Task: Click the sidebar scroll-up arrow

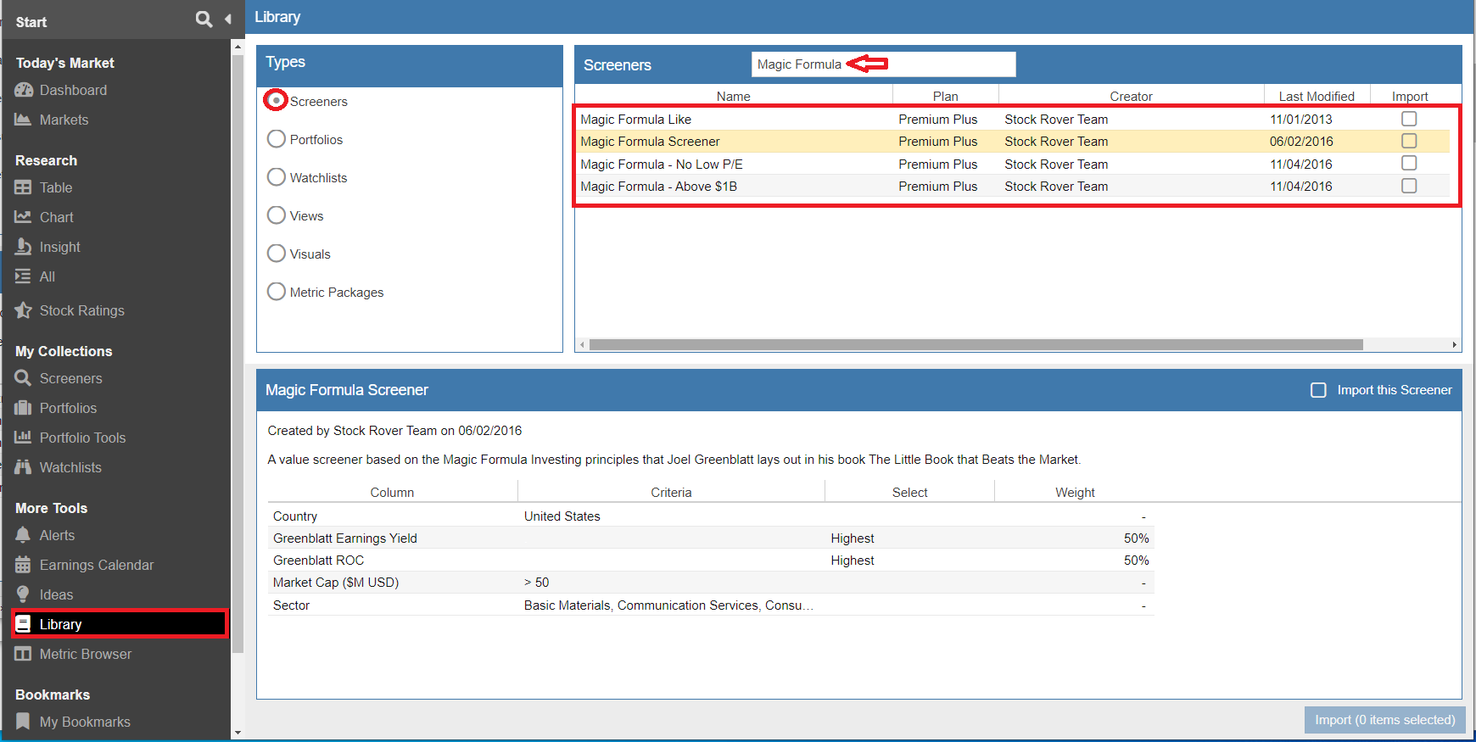Action: pyautogui.click(x=238, y=47)
